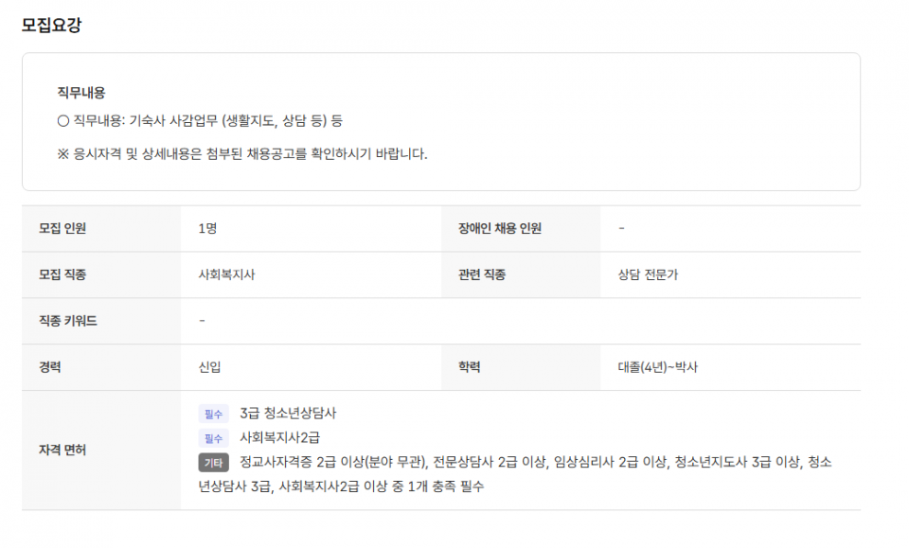909x548 pixels.
Task: Select the 관련 직종 label
Action: [x=481, y=275]
